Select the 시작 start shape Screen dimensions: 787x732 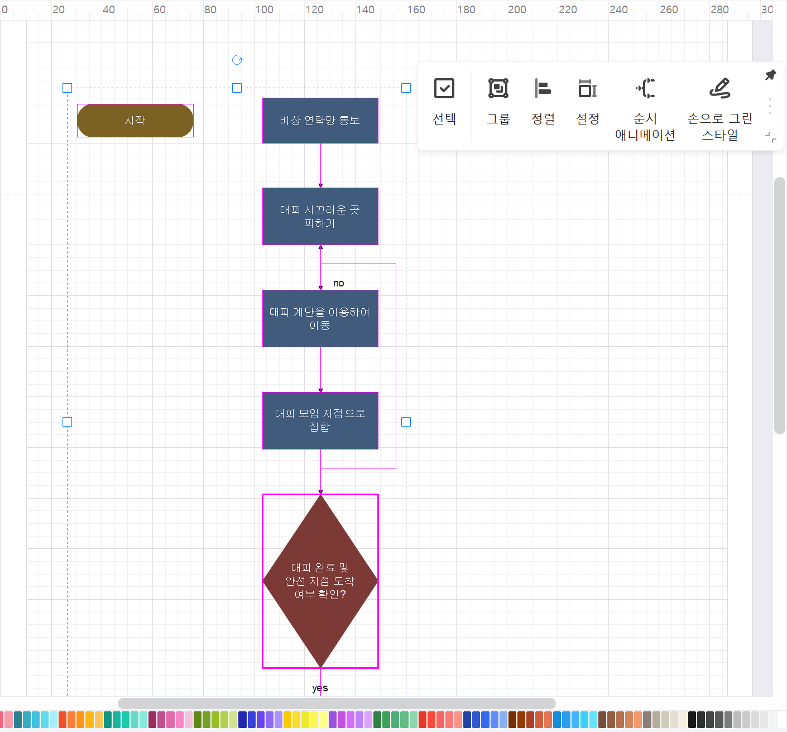(x=135, y=121)
